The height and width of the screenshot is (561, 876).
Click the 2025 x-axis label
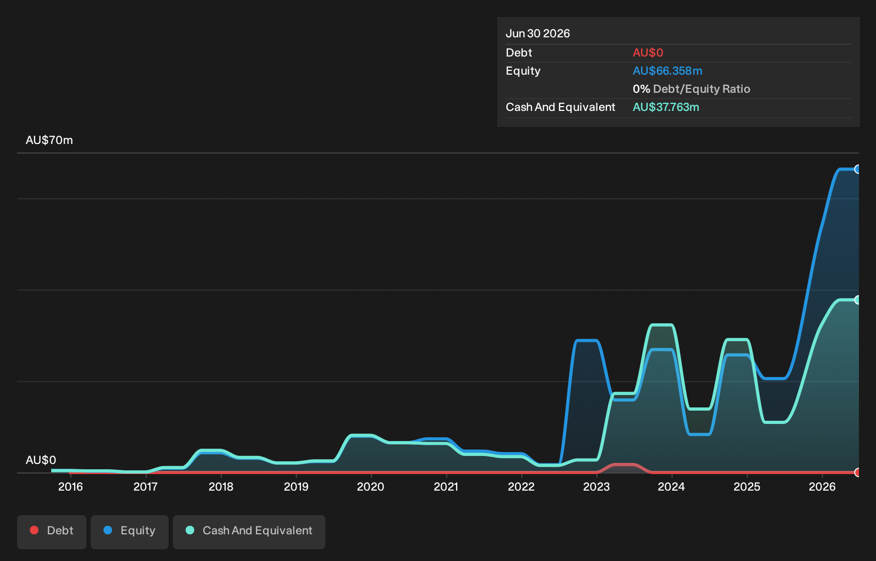pos(747,486)
